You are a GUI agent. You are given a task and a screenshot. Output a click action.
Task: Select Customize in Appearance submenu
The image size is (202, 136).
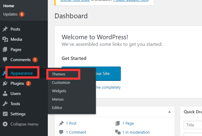coord(61,82)
